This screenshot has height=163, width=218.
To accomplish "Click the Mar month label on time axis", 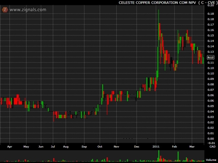I will point(192,147).
